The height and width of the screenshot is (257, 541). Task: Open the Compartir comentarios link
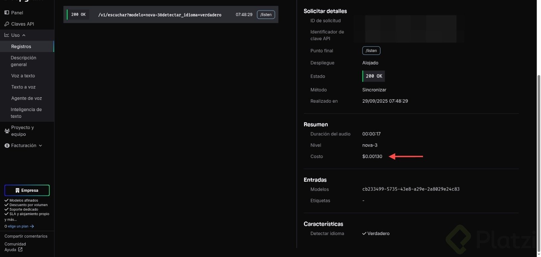pyautogui.click(x=26, y=236)
